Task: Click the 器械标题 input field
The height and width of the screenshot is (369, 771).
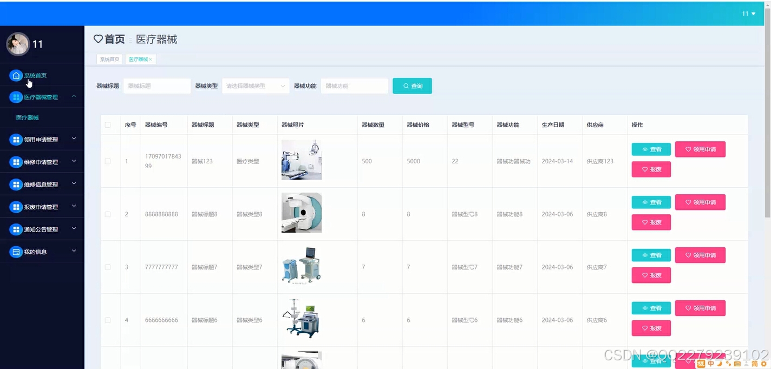Action: pos(156,85)
